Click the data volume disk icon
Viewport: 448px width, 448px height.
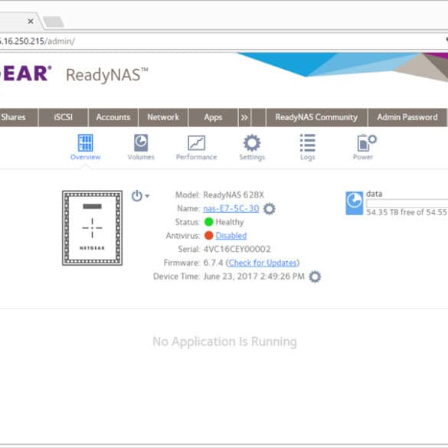click(x=355, y=203)
